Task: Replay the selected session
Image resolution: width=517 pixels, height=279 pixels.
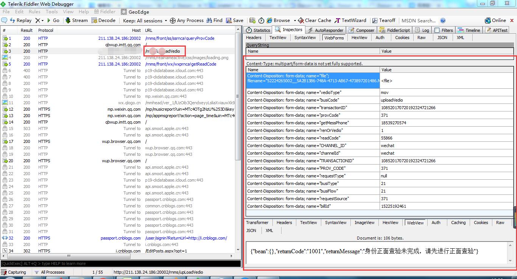Action: tap(21, 20)
